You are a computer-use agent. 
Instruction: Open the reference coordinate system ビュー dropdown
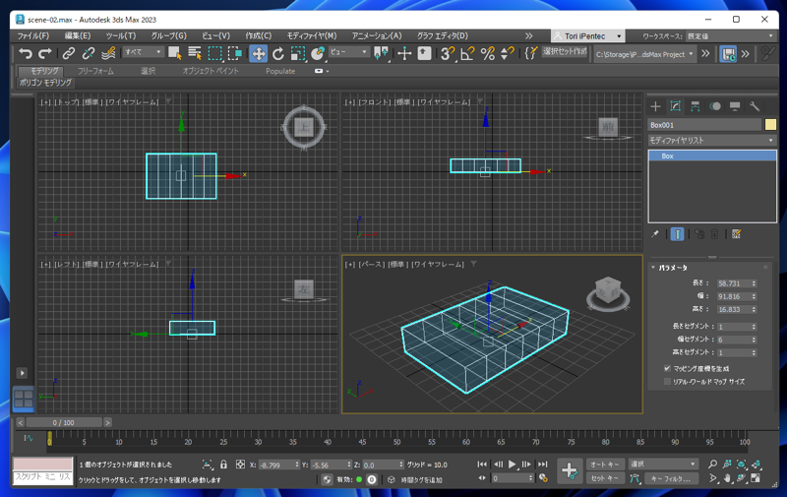pos(349,52)
